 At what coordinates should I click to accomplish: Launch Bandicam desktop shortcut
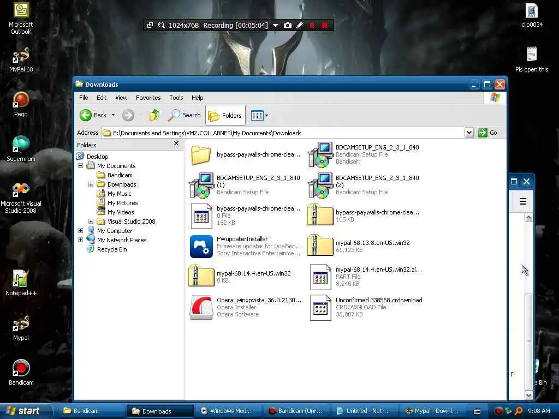[x=21, y=373]
